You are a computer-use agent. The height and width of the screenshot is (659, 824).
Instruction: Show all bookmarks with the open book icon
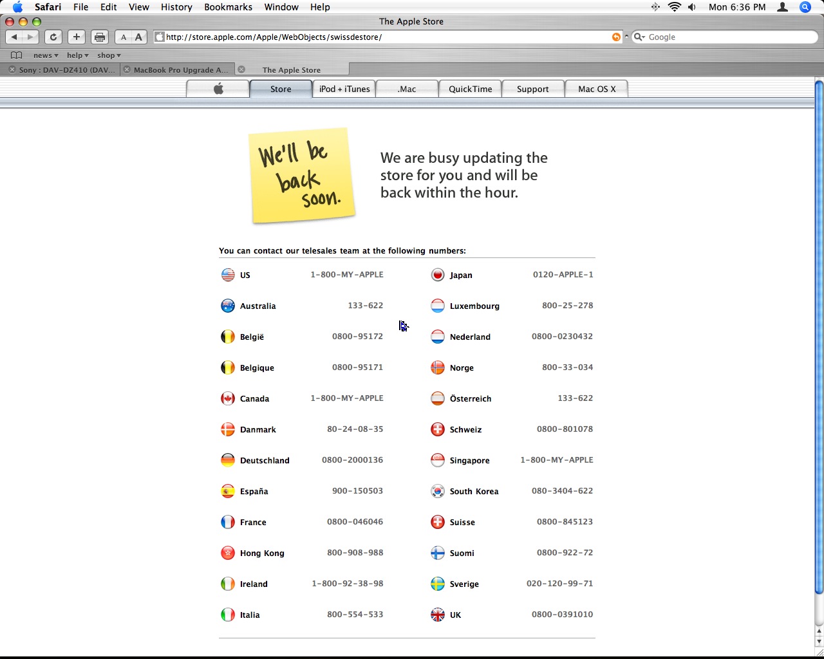pyautogui.click(x=17, y=55)
